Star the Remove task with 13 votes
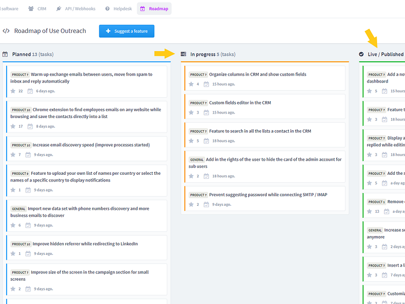The image size is (405, 304). pos(370,211)
